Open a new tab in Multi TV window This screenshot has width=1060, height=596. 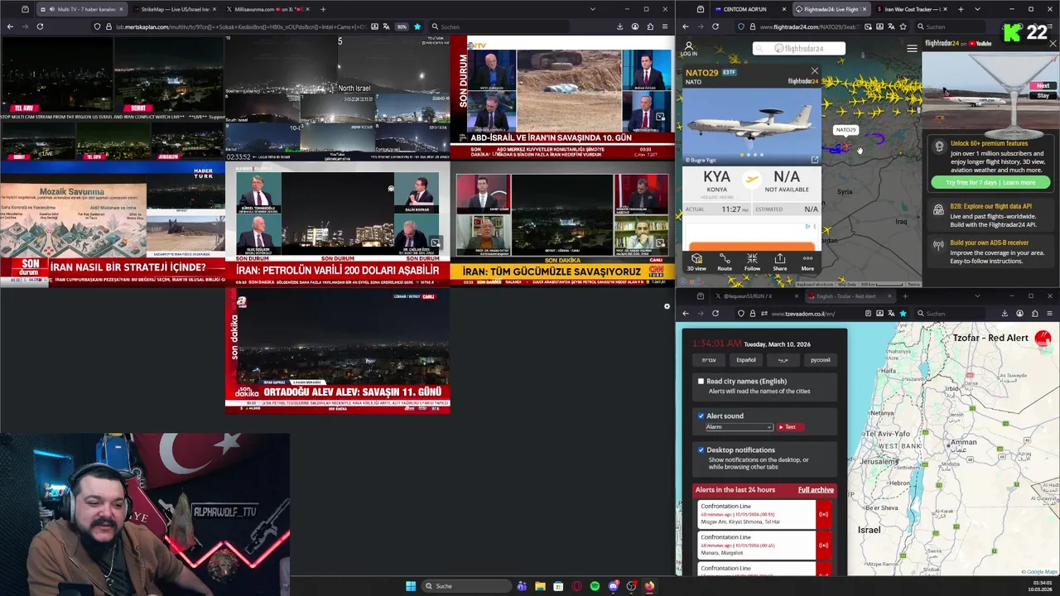(323, 9)
